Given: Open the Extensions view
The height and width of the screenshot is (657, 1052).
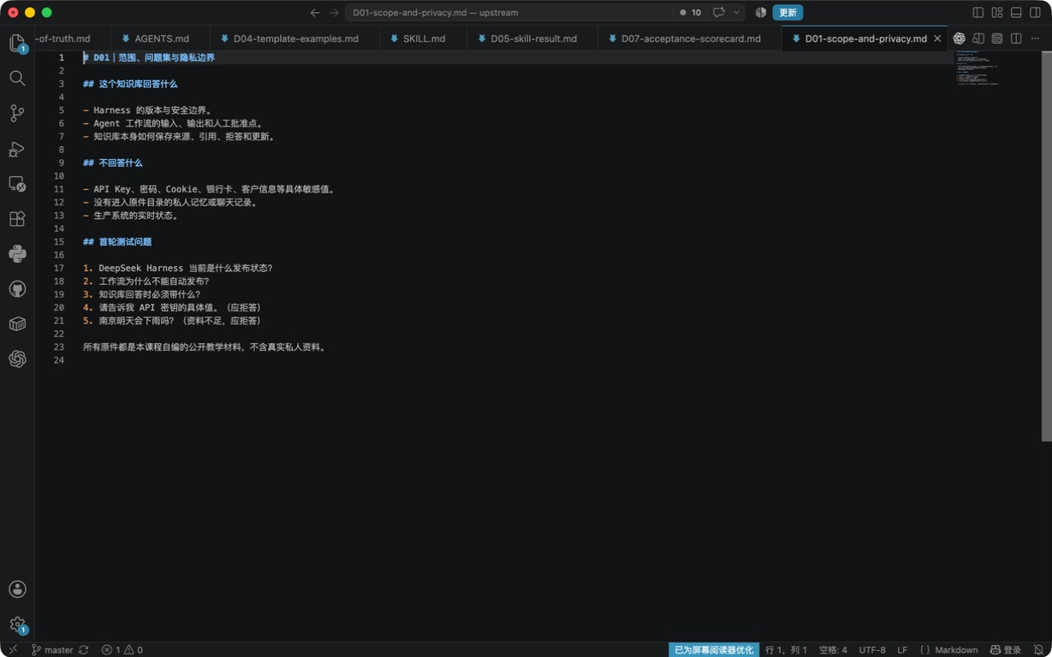Looking at the screenshot, I should 17,218.
